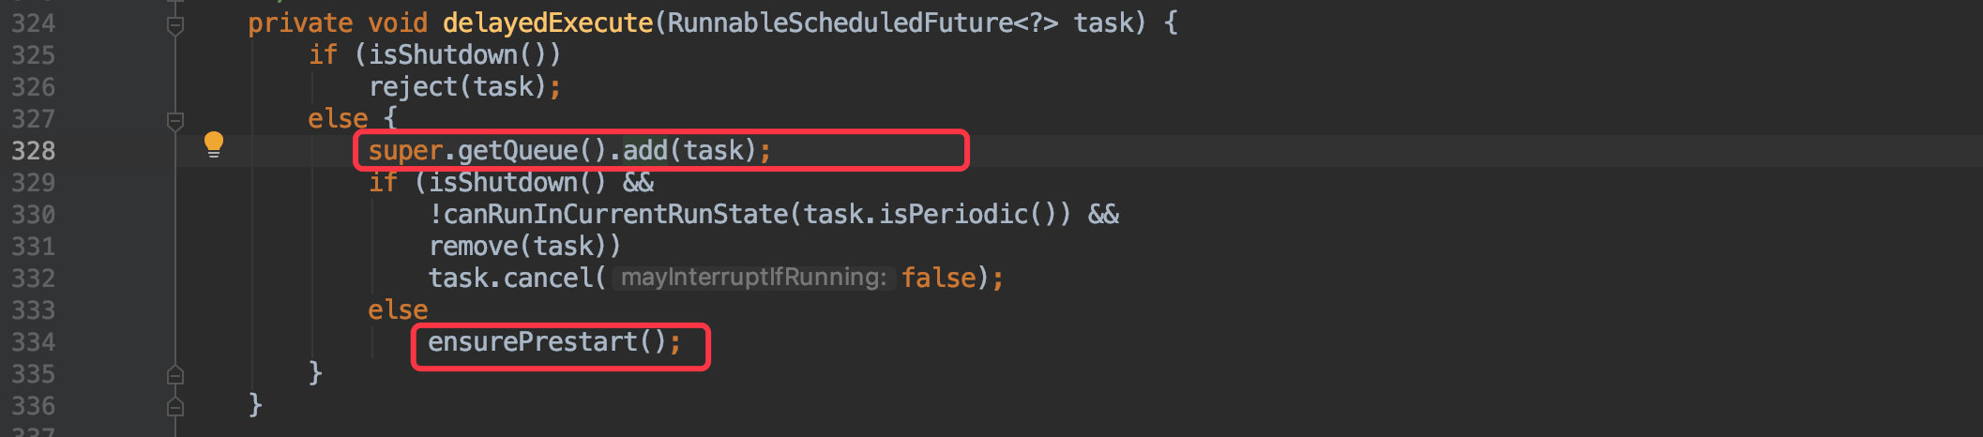Click the ensurePrestart() method call
This screenshot has height=437, width=1983.
pyautogui.click(x=547, y=342)
